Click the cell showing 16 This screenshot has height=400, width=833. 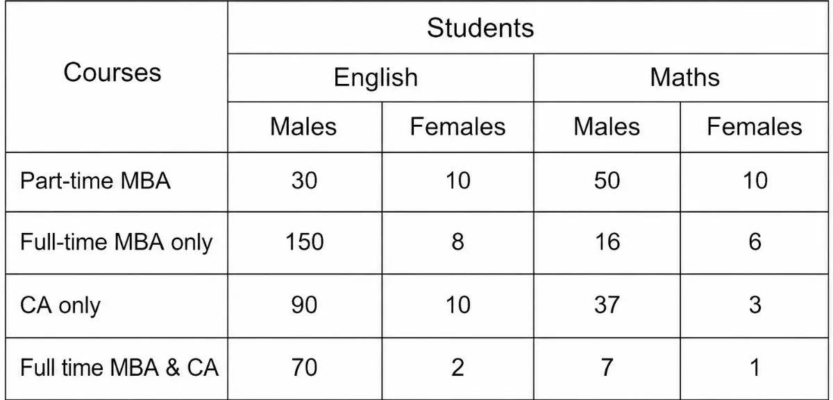pyautogui.click(x=607, y=243)
